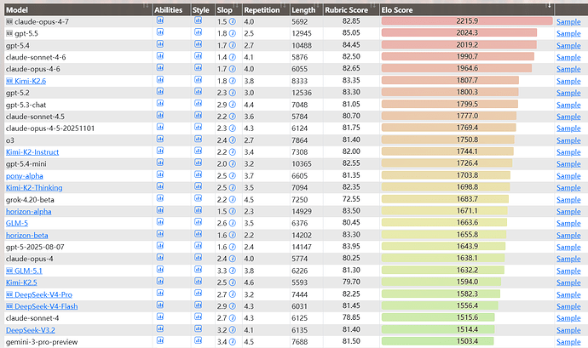This screenshot has width=588, height=348.
Task: Click slop info icon for horizon-alpha
Action: [233, 211]
